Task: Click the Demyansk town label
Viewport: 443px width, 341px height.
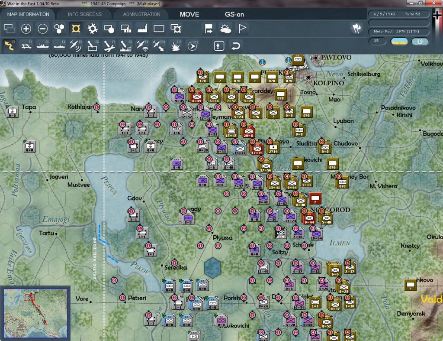Action: click(411, 314)
